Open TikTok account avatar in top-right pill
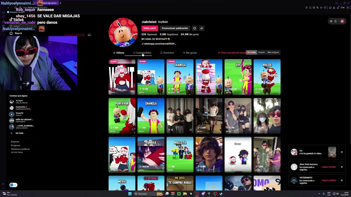Image resolution: width=351 pixels, height=197 pixels. click(x=342, y=21)
